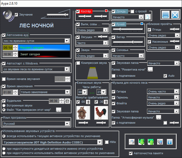Toggle the Компрессия звука checkbox

pos(78,63)
